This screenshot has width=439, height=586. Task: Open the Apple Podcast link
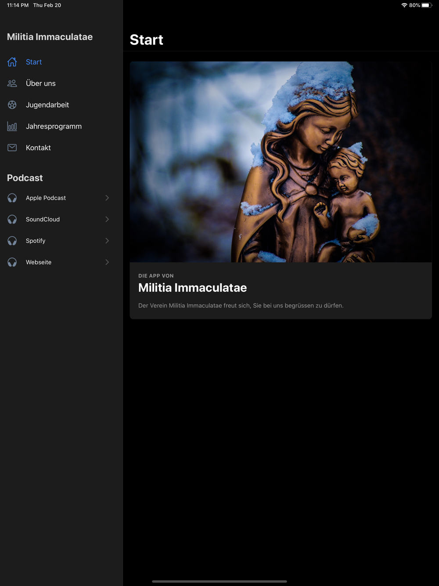point(61,198)
